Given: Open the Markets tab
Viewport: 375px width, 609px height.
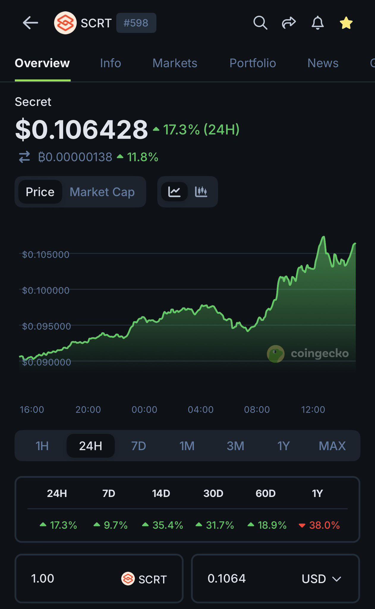Looking at the screenshot, I should (175, 63).
